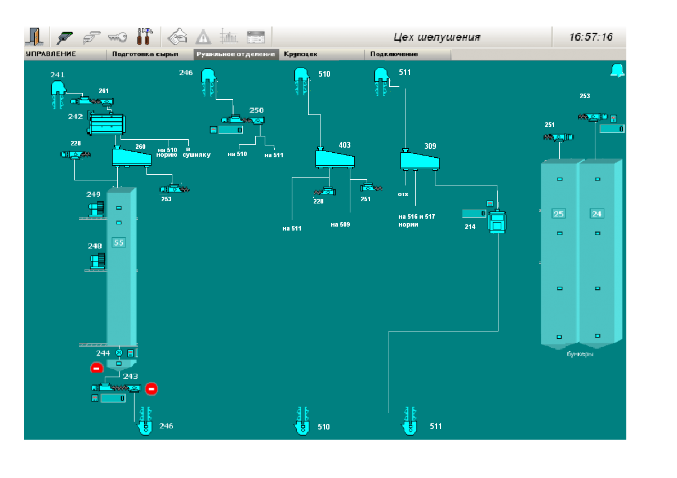Click the machine 242 unit

pyautogui.click(x=107, y=124)
